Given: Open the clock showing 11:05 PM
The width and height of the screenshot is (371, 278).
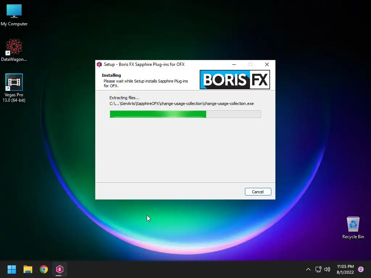Looking at the screenshot, I should [x=345, y=269].
